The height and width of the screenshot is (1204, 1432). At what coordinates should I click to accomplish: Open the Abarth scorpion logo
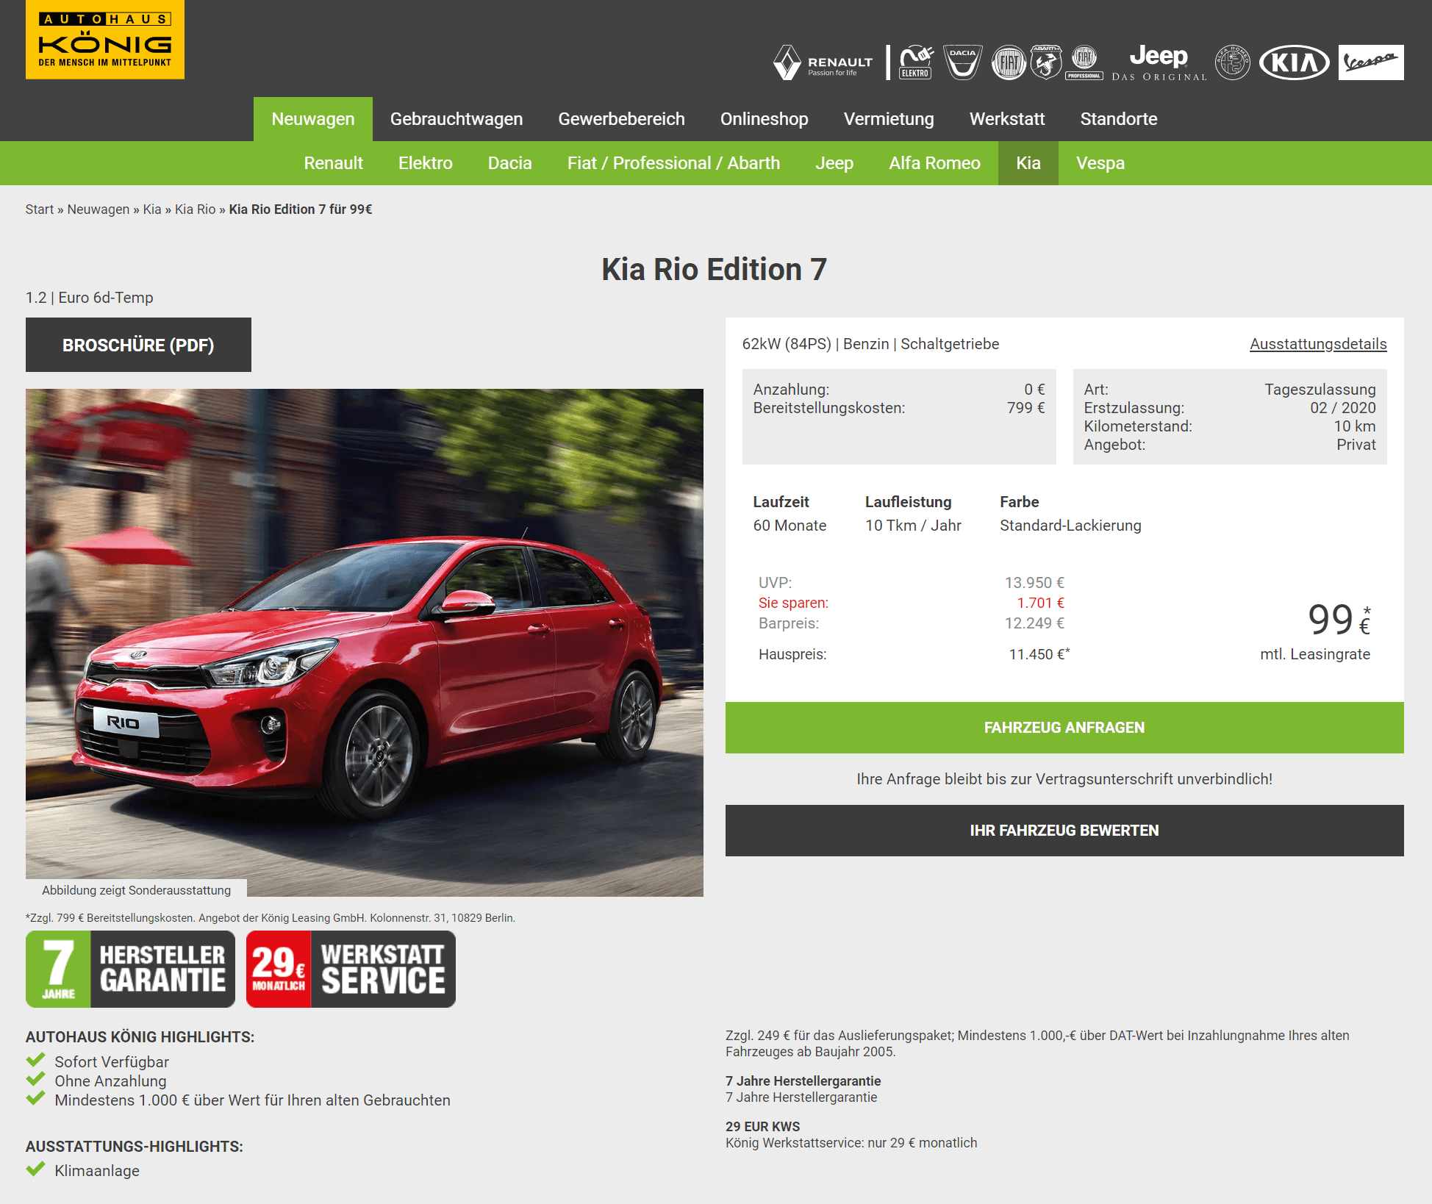(x=1046, y=62)
